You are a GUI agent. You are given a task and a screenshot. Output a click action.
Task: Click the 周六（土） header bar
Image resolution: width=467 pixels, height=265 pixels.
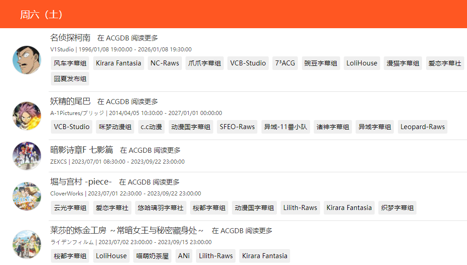point(234,14)
